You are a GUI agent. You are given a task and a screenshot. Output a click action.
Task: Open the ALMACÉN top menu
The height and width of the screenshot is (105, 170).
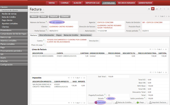pos(77,3)
